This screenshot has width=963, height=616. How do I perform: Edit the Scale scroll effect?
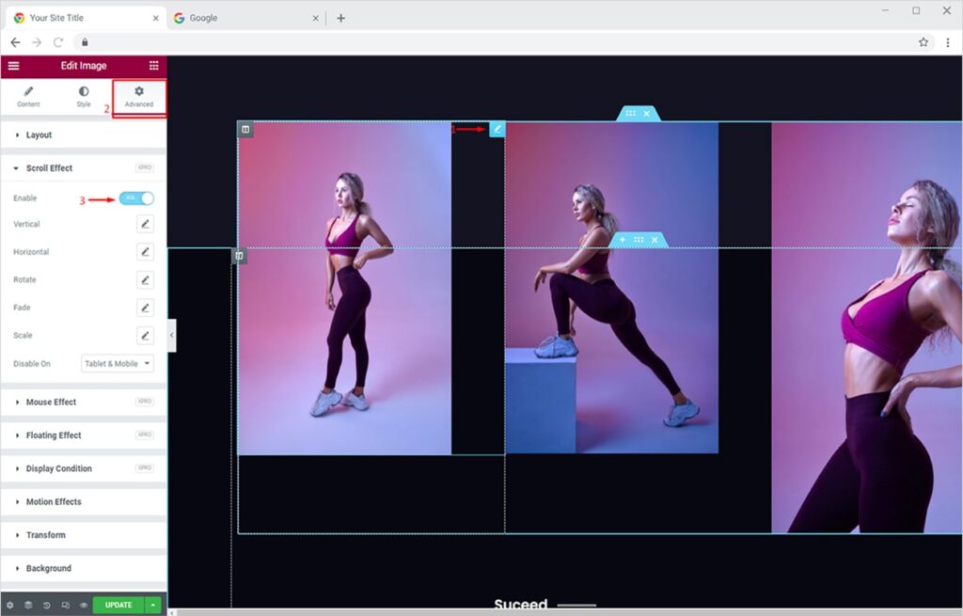[145, 335]
